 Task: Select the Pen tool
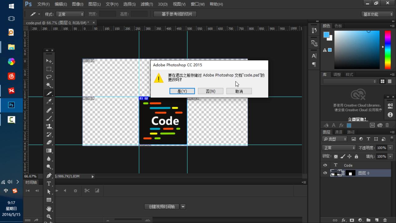click(49, 175)
